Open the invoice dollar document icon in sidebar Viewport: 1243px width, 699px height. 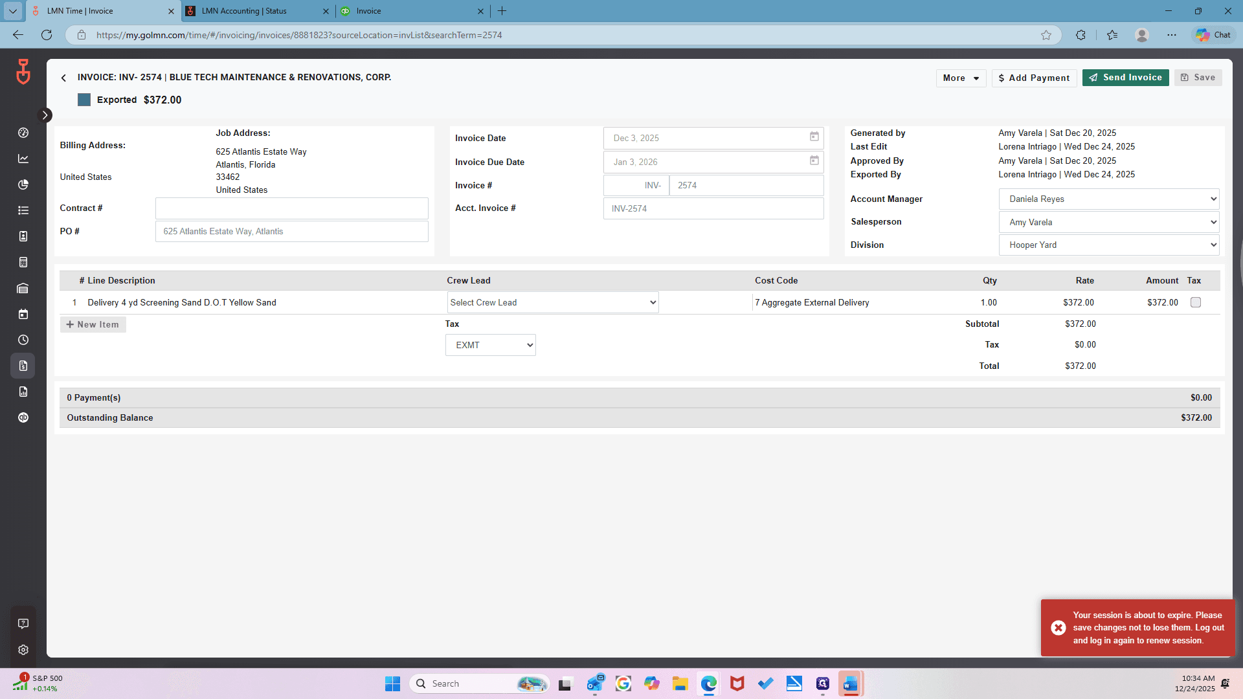23,366
